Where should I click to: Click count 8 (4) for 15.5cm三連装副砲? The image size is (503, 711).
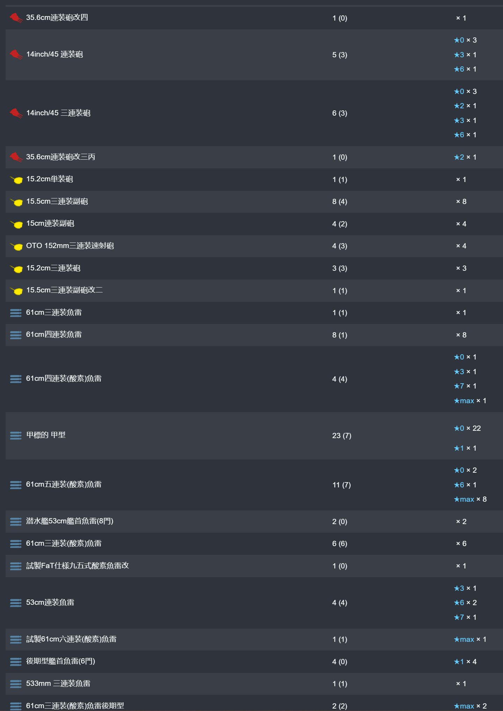coord(340,202)
